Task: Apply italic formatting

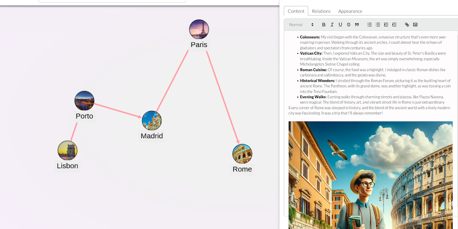Action: (332, 25)
